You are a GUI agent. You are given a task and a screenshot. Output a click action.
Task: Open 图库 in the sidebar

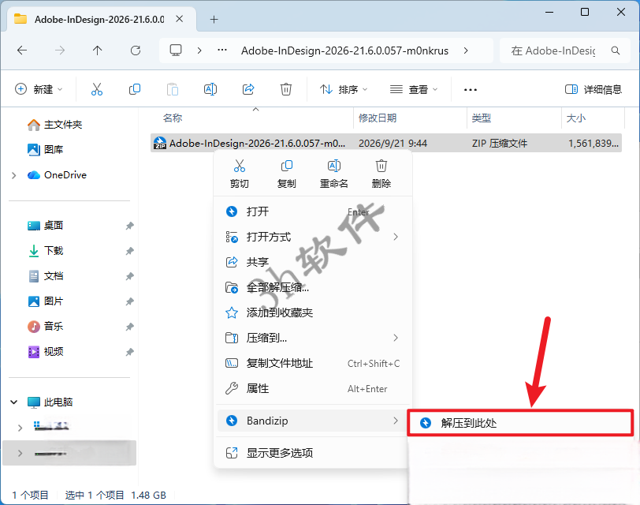point(45,150)
